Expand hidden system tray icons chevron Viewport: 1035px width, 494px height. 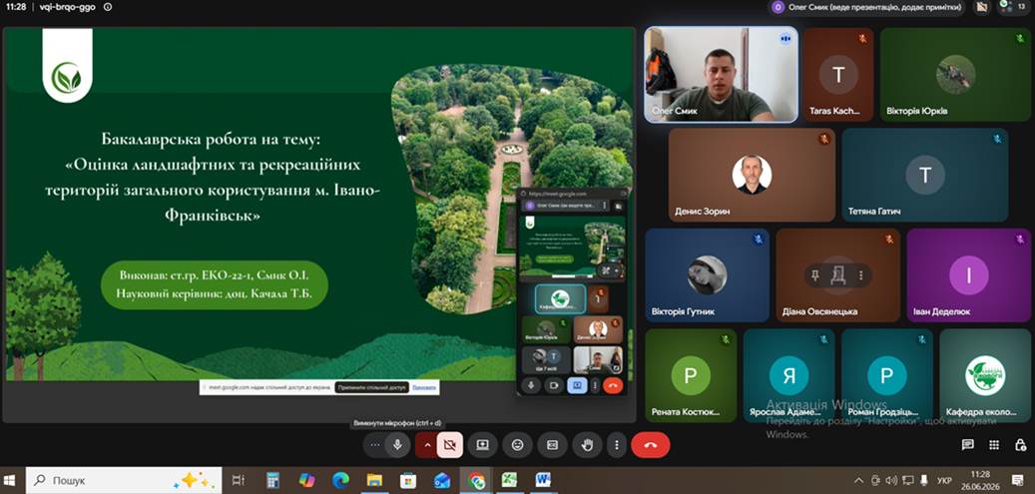858,480
